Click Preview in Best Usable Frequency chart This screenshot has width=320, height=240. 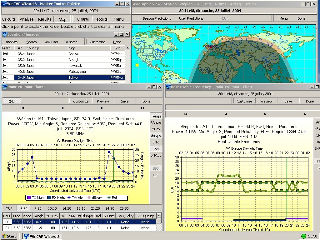[x=266, y=101]
